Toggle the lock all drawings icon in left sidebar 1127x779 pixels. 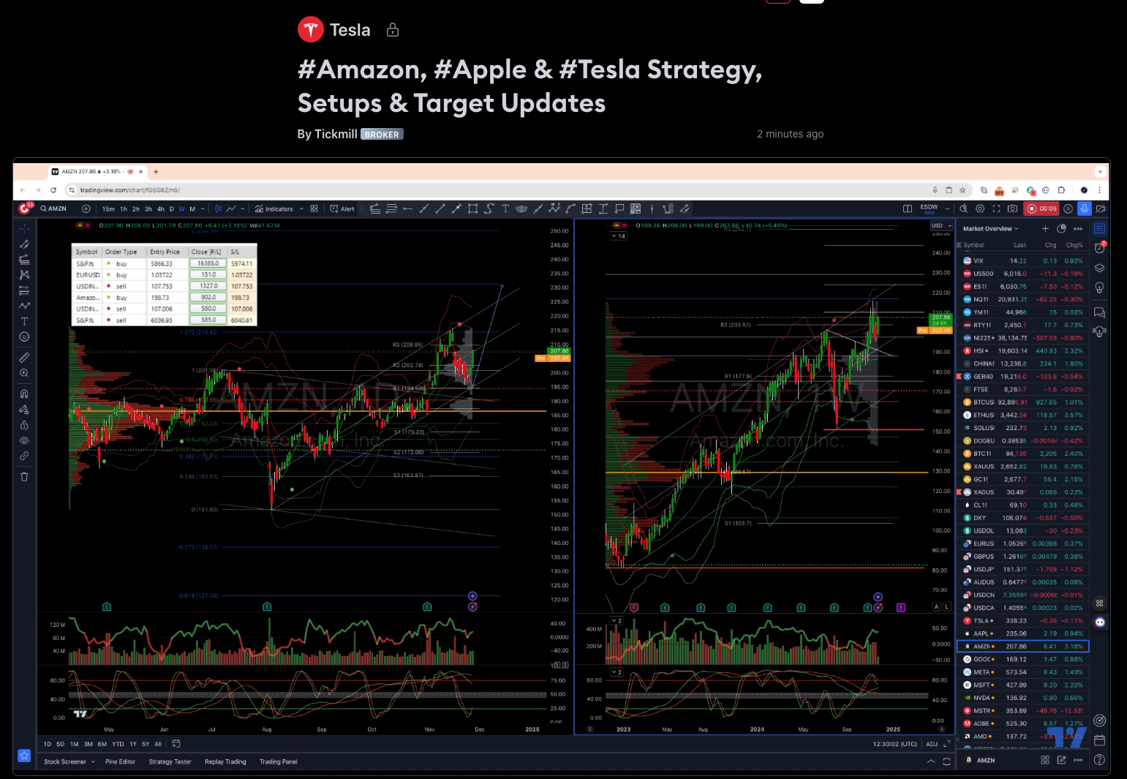pyautogui.click(x=24, y=425)
